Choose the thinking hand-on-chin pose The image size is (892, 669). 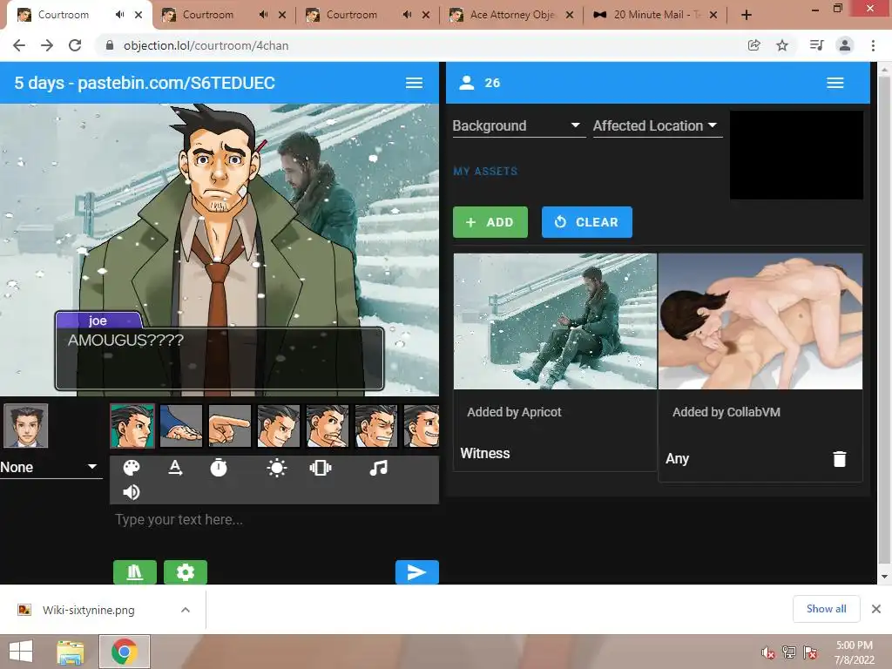328,425
